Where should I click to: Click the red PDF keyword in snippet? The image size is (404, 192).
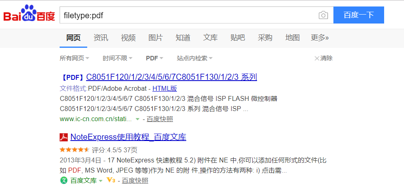[75, 171]
